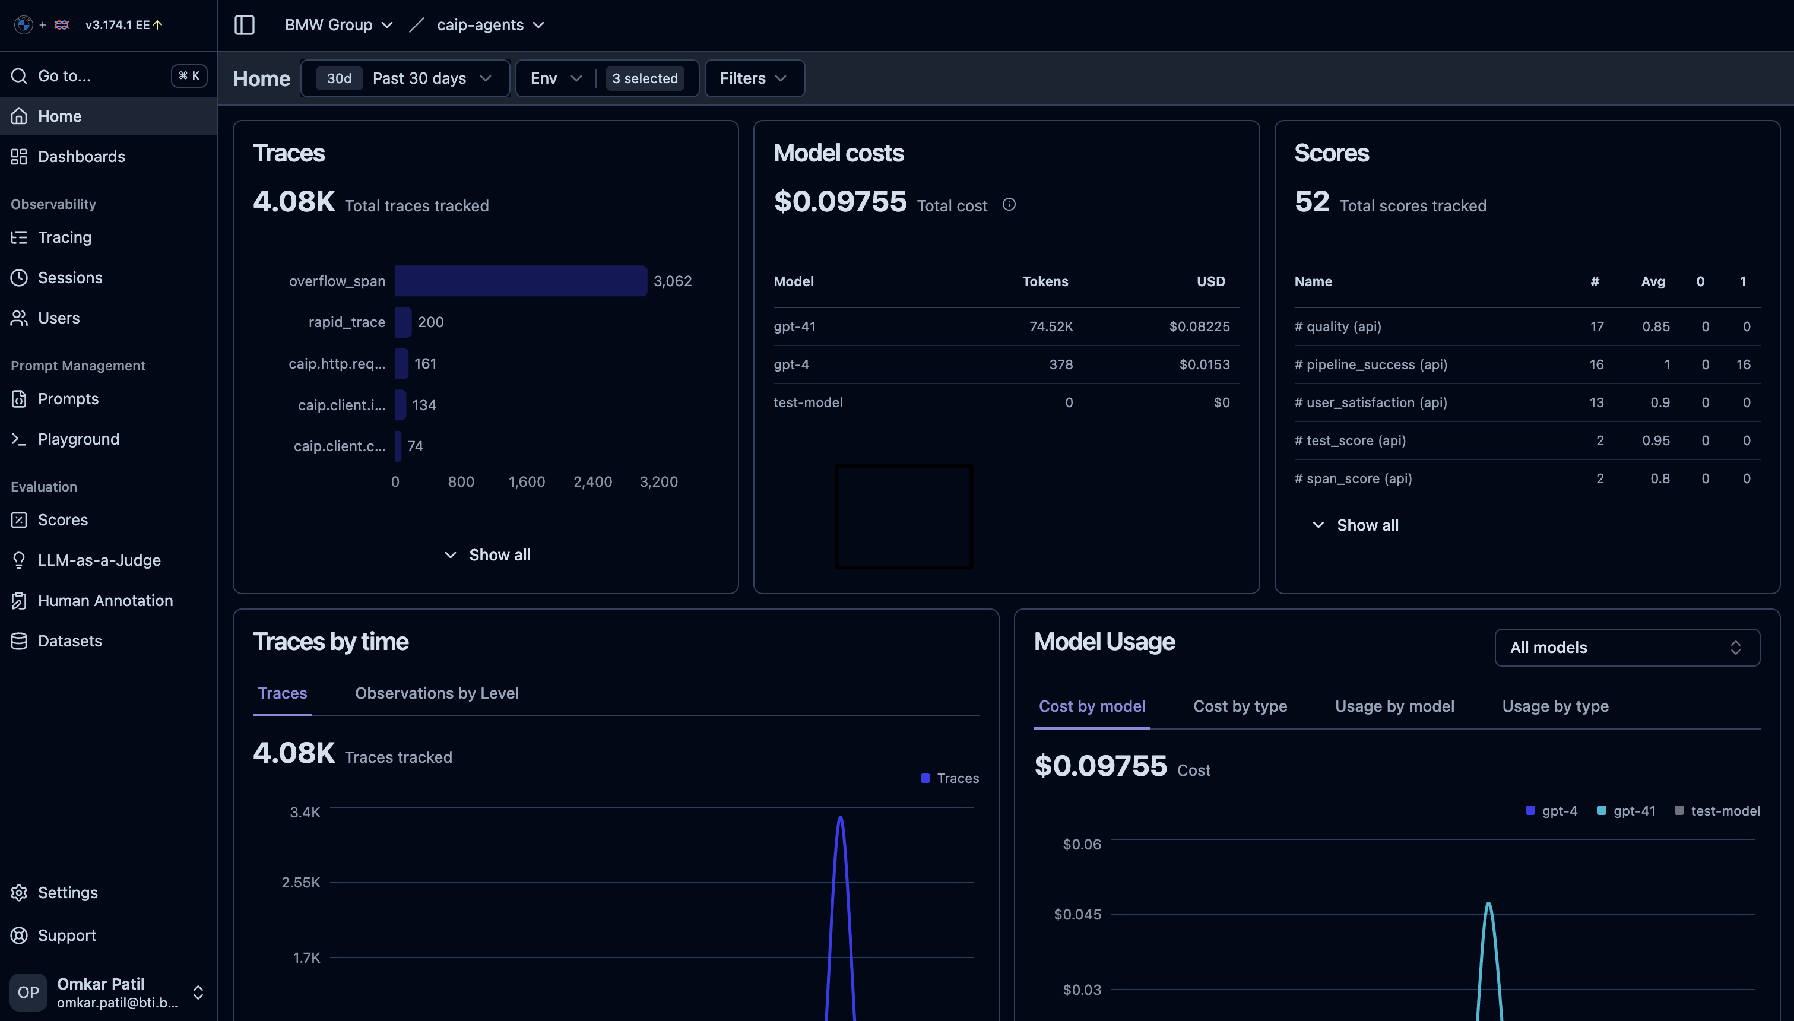Click the v3.174.1 EE version label
Image resolution: width=1794 pixels, height=1021 pixels.
[x=117, y=24]
